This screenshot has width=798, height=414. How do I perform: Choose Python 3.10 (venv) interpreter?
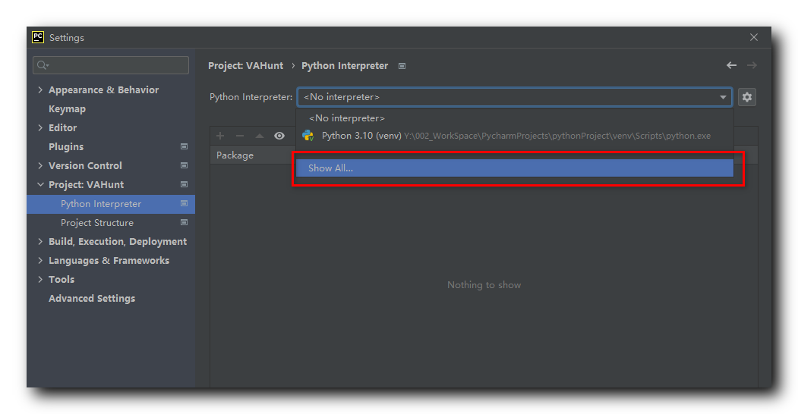pyautogui.click(x=515, y=136)
